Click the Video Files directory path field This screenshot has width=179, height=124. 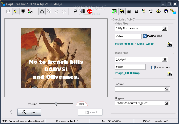[x=138, y=28]
